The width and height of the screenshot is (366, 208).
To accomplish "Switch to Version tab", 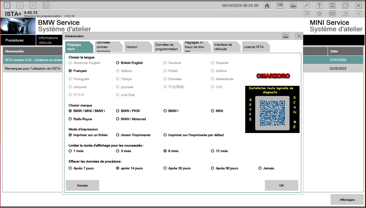I will (138, 47).
